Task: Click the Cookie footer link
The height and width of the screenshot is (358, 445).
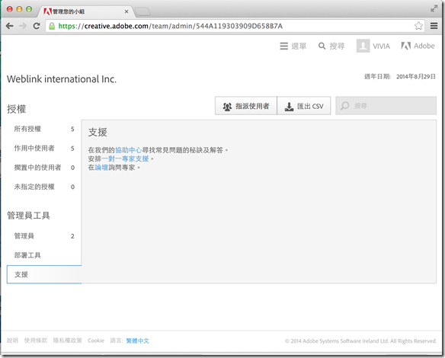Action: click(96, 340)
